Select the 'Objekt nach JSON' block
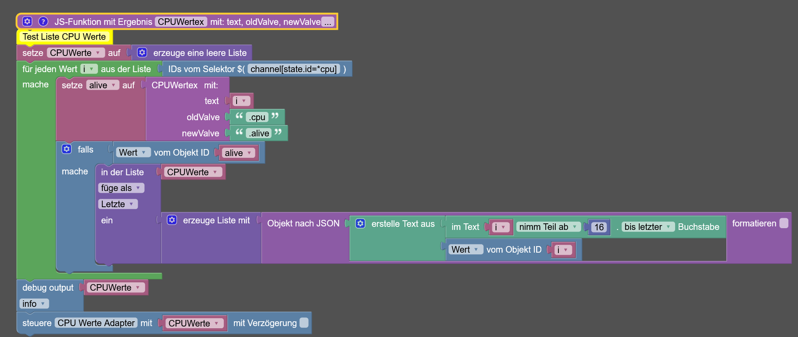 pyautogui.click(x=303, y=223)
